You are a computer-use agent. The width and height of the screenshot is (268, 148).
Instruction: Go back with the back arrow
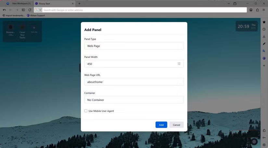click(11, 10)
